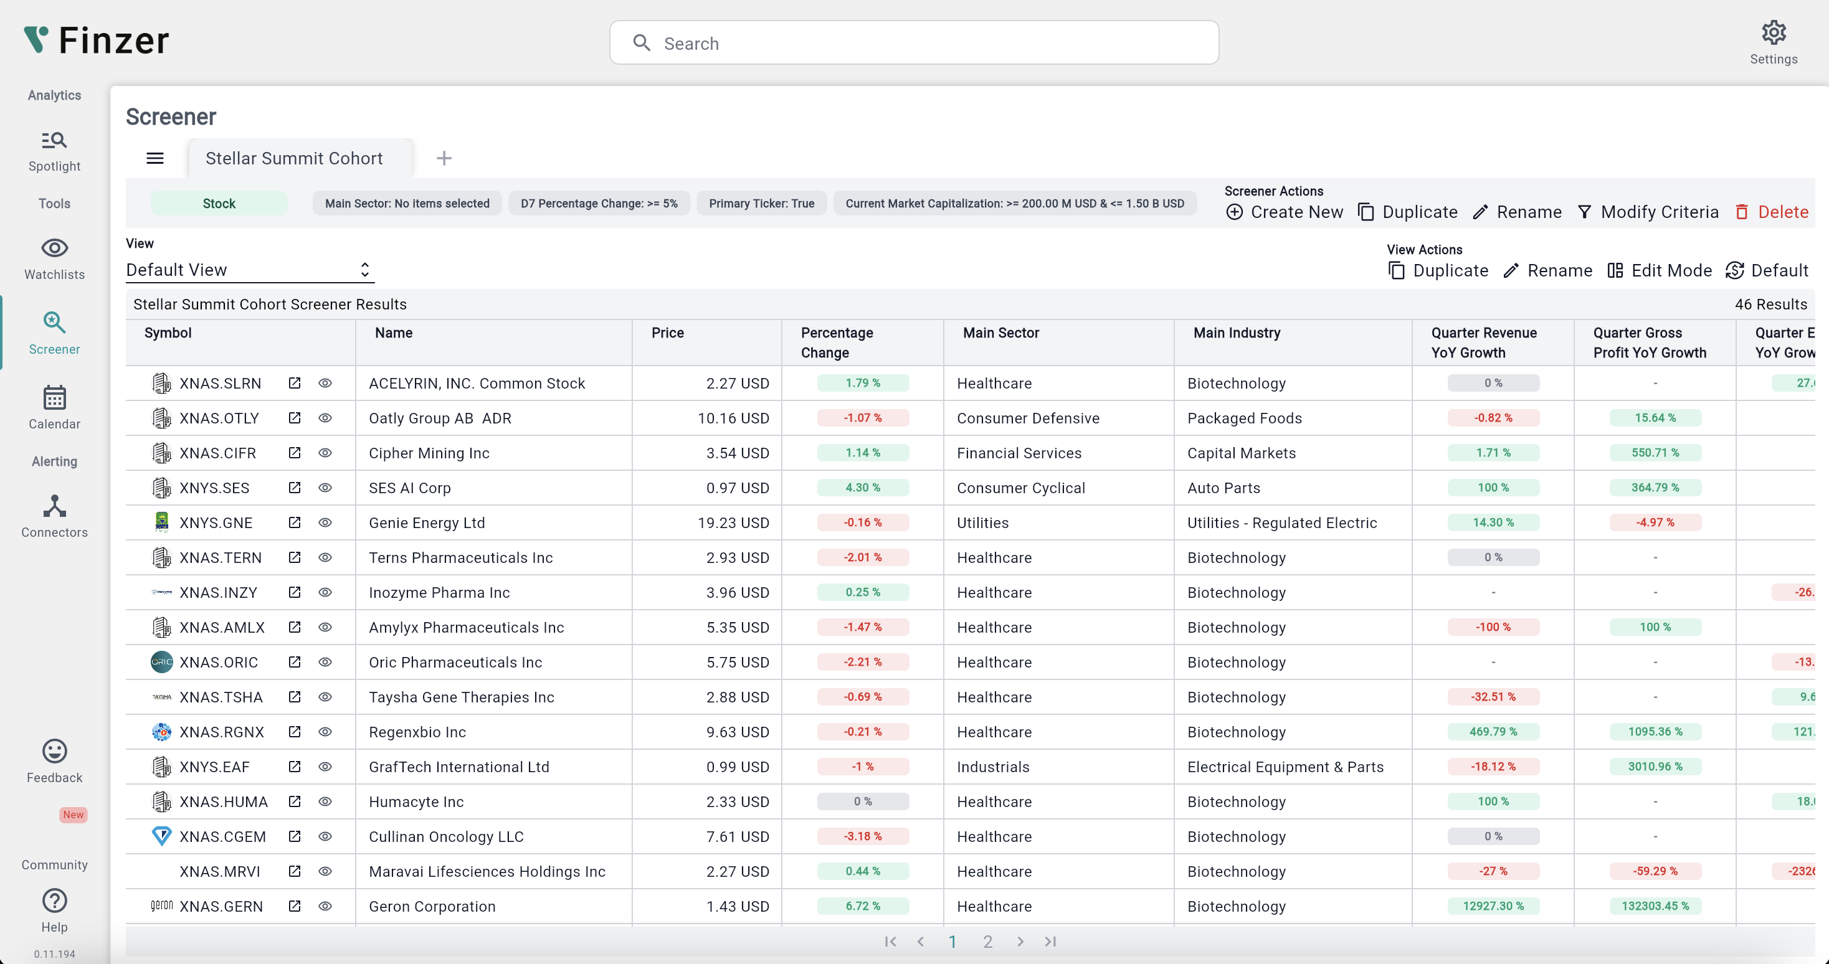The height and width of the screenshot is (964, 1829).
Task: Open the screener list hamburger menu
Action: pos(154,158)
